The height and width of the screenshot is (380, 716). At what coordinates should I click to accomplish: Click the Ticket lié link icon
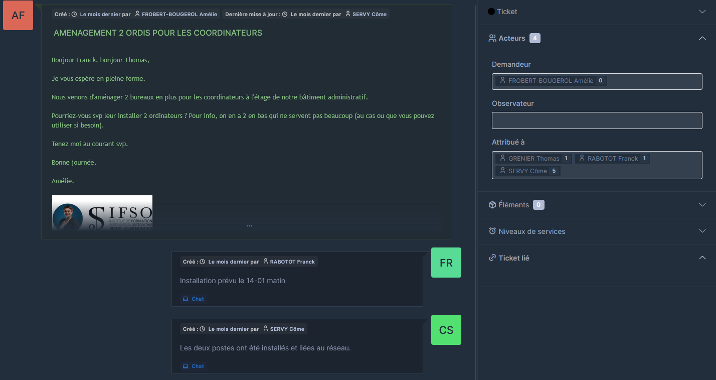click(492, 258)
